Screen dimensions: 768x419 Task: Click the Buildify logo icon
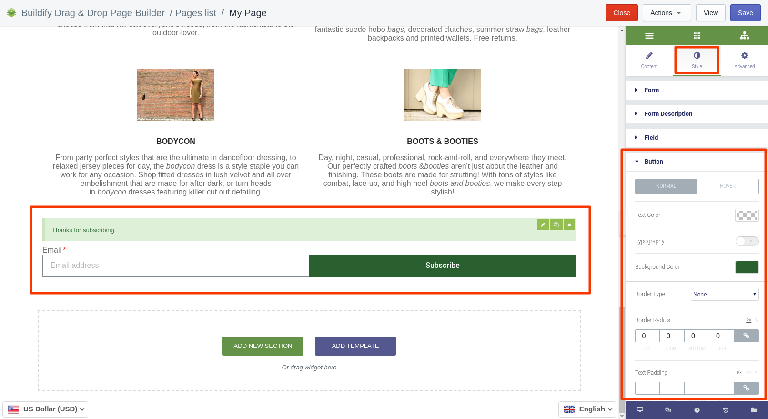point(11,13)
